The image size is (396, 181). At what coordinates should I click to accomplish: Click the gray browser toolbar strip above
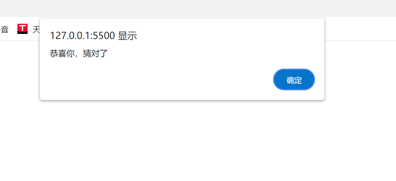(198, 8)
